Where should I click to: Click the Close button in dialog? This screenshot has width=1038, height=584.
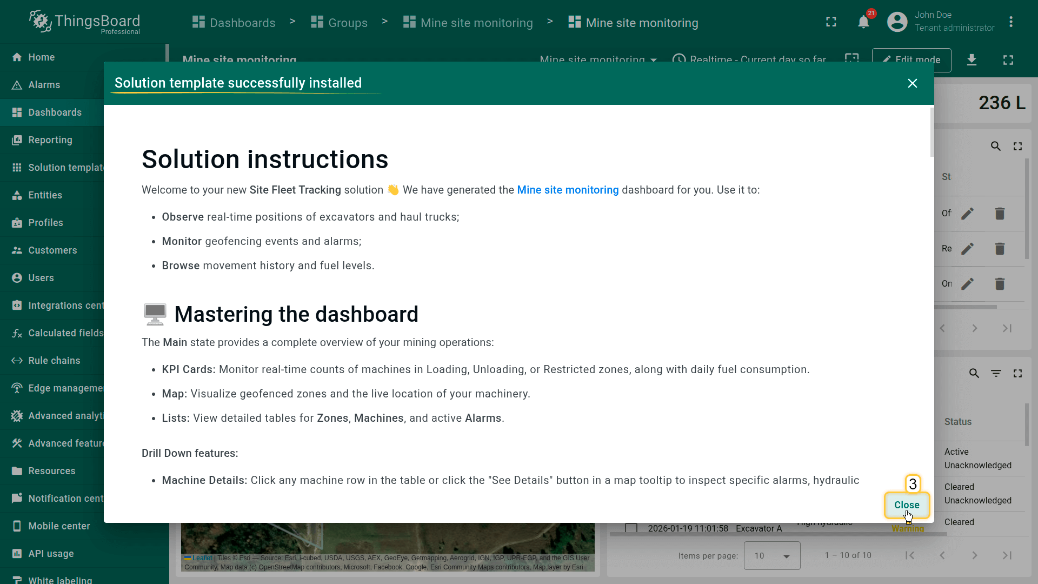coord(907,505)
